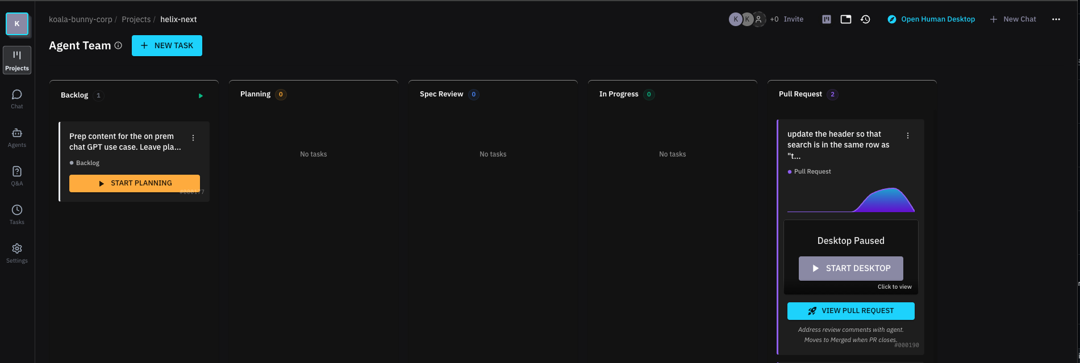Open the Chat section in sidebar
Viewport: 1080px width, 363px height.
17,99
